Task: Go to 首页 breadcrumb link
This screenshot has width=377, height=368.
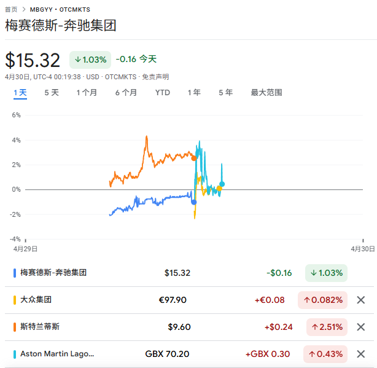Action: (x=11, y=9)
